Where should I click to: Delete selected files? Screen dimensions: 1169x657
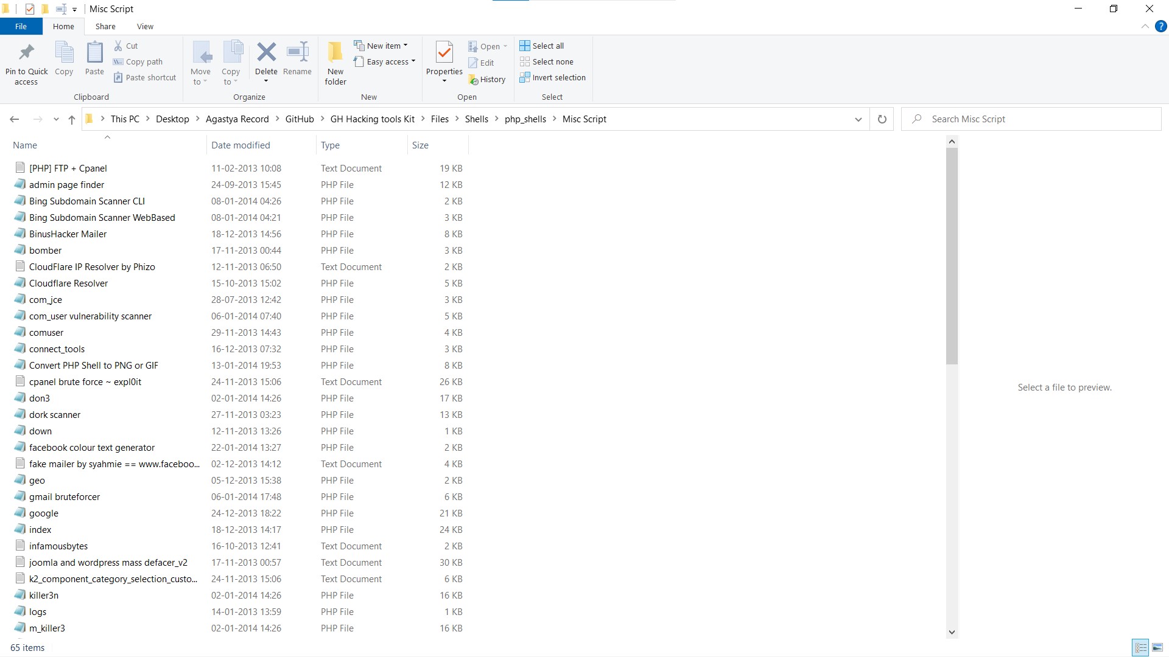pyautogui.click(x=266, y=61)
